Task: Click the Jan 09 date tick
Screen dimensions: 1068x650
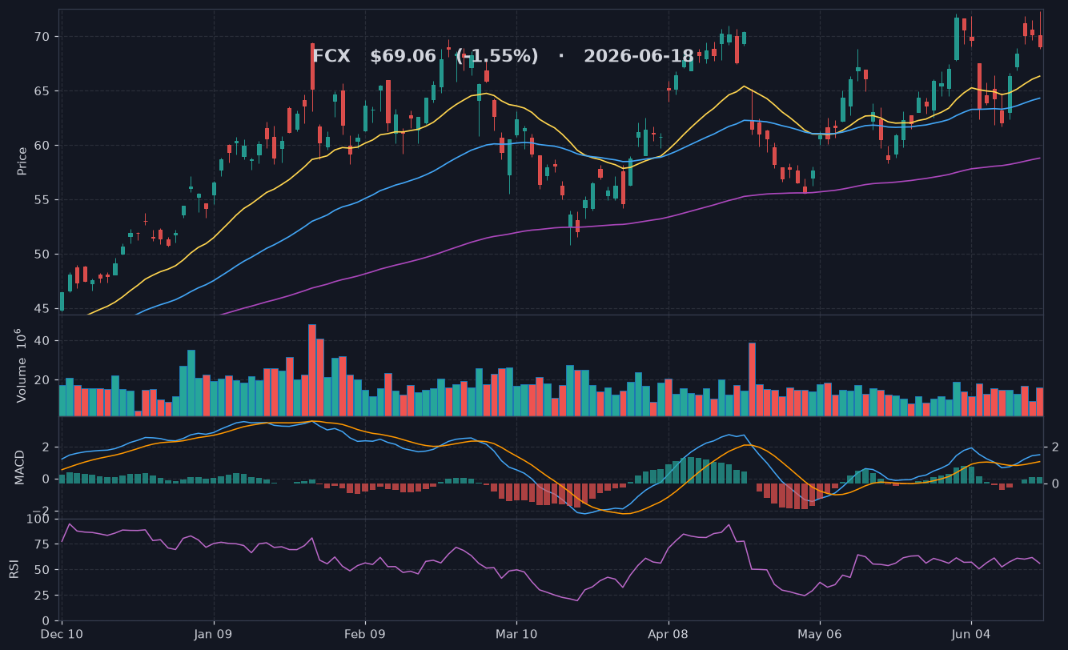Action: point(214,633)
